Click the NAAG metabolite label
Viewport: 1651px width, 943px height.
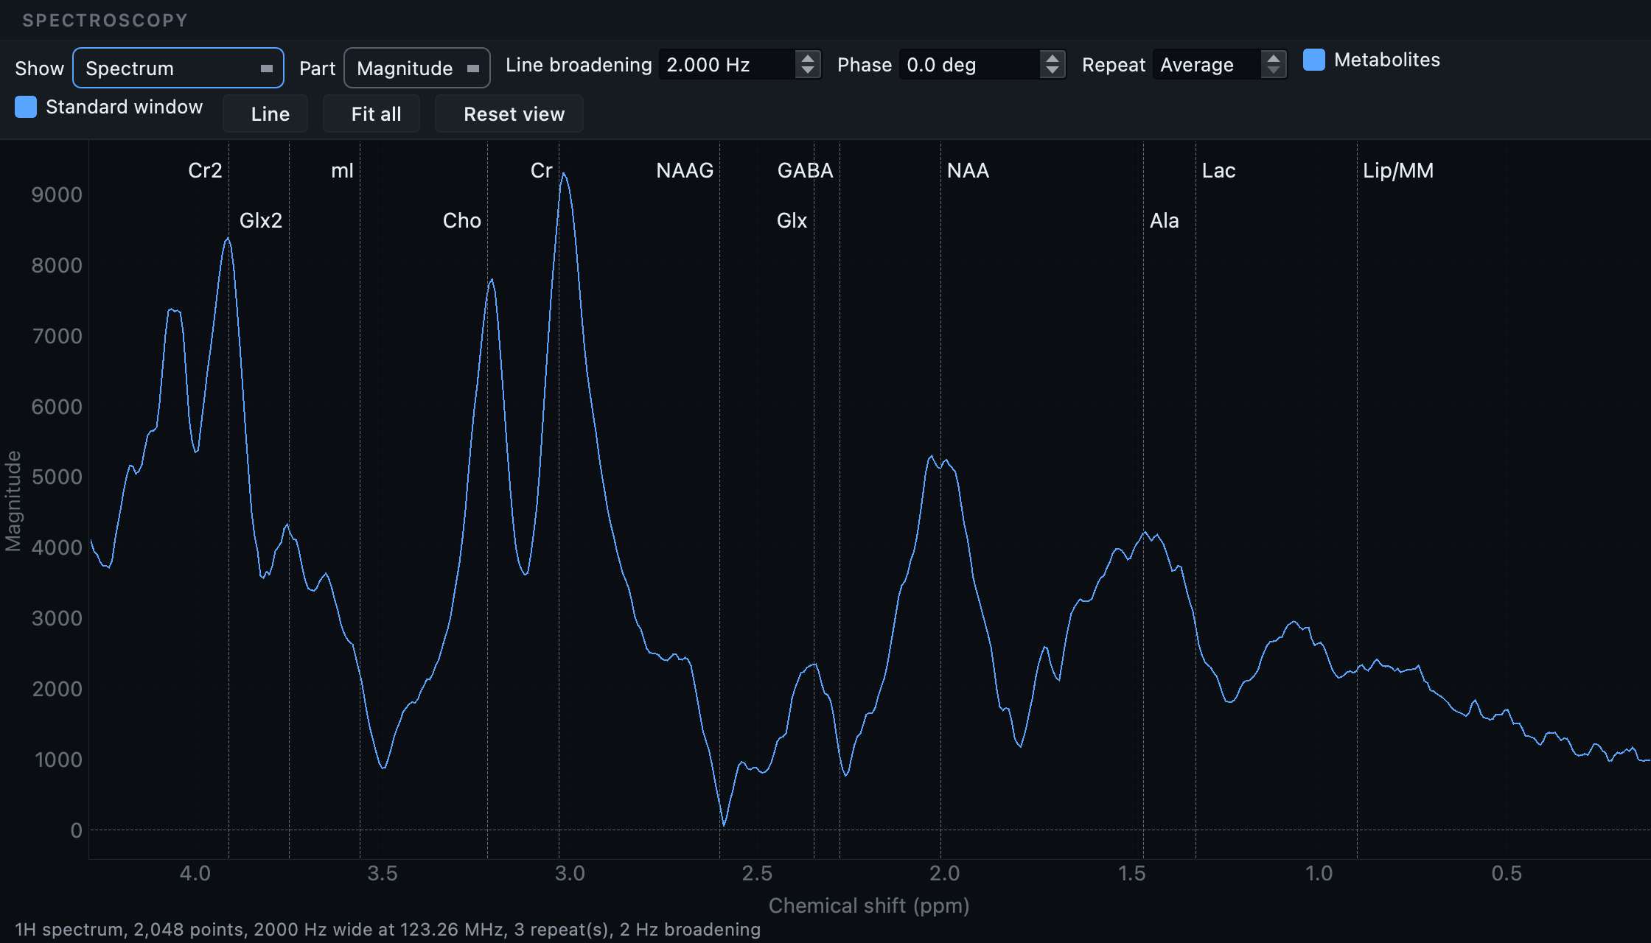[685, 171]
